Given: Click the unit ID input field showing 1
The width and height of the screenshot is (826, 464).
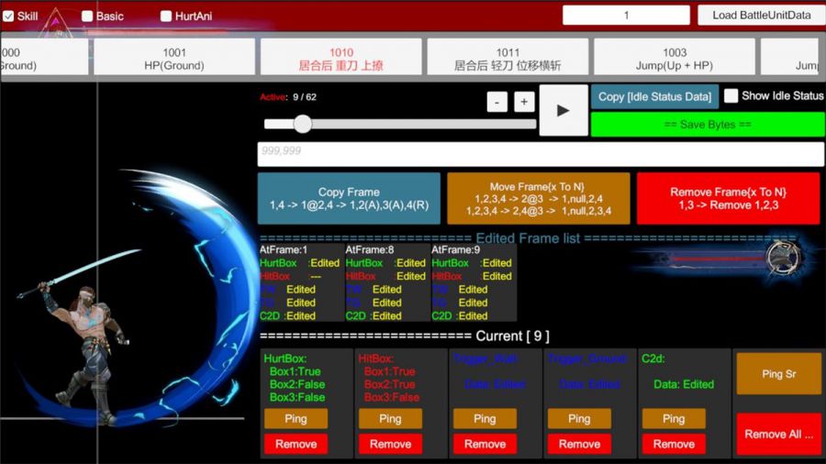Looking at the screenshot, I should [626, 16].
